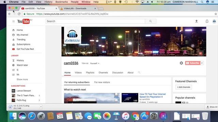Expand 'Show more' in Library
The image size is (218, 122).
click(22, 79)
